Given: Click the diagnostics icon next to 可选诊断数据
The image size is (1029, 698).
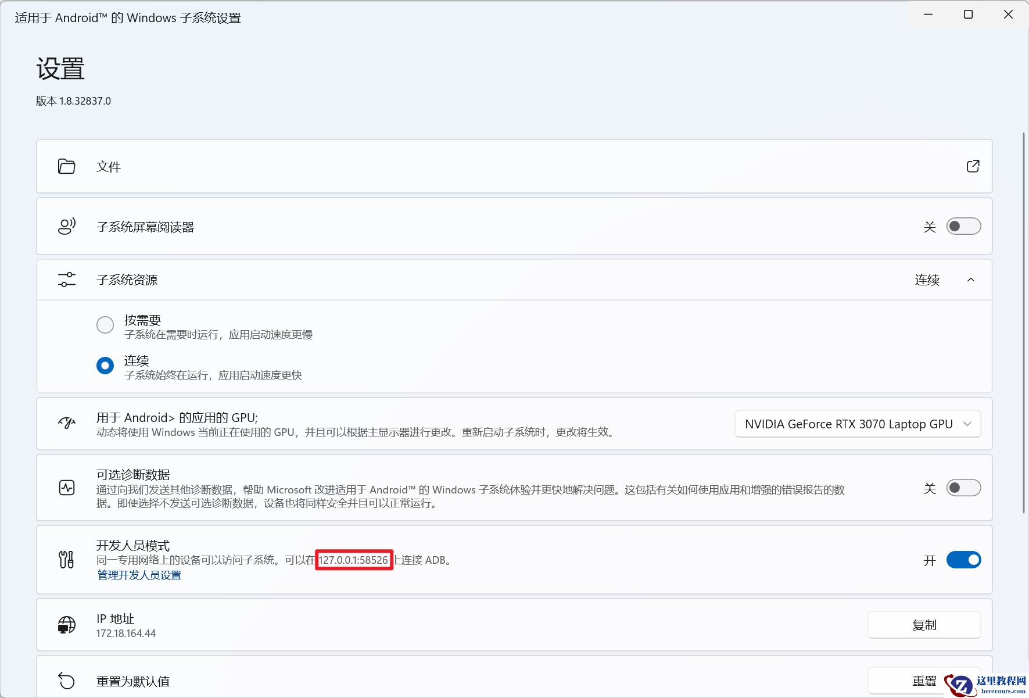Looking at the screenshot, I should pos(66,488).
